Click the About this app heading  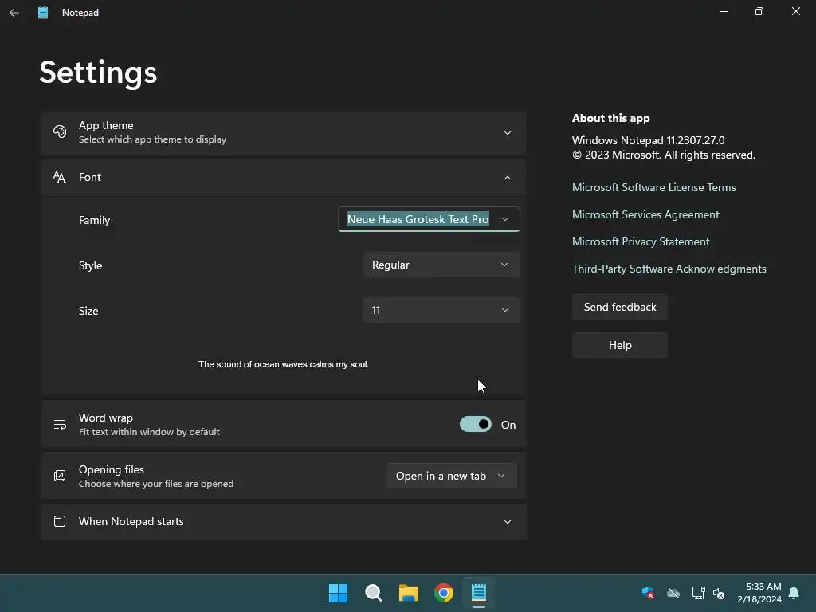611,118
